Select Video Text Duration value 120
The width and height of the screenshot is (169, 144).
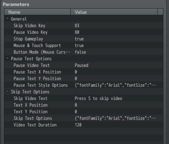[78, 125]
